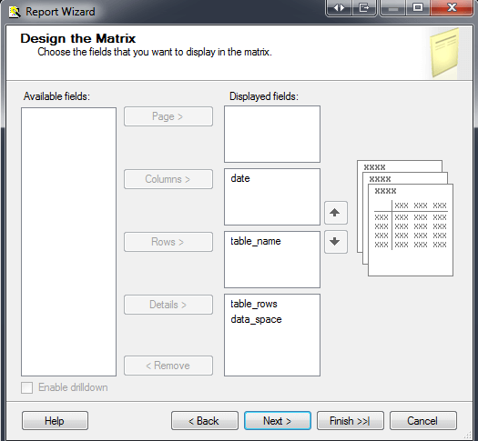Screen dimensions: 478x441
Task: Click the Details > button
Action: coord(168,305)
